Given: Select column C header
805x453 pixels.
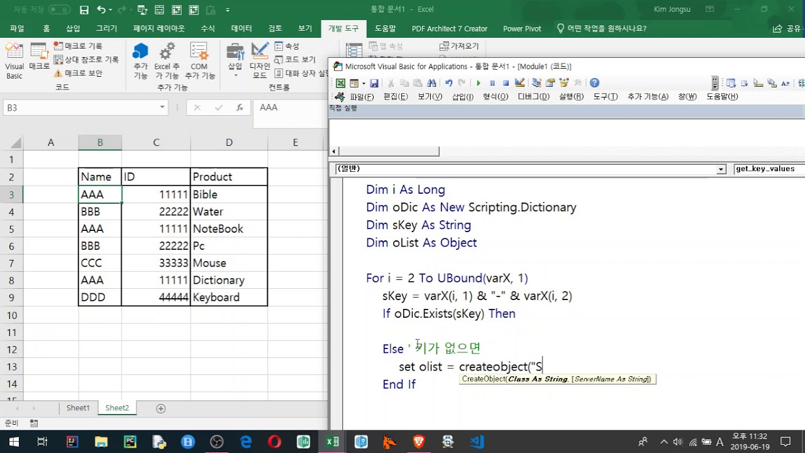Looking at the screenshot, I should click(156, 143).
